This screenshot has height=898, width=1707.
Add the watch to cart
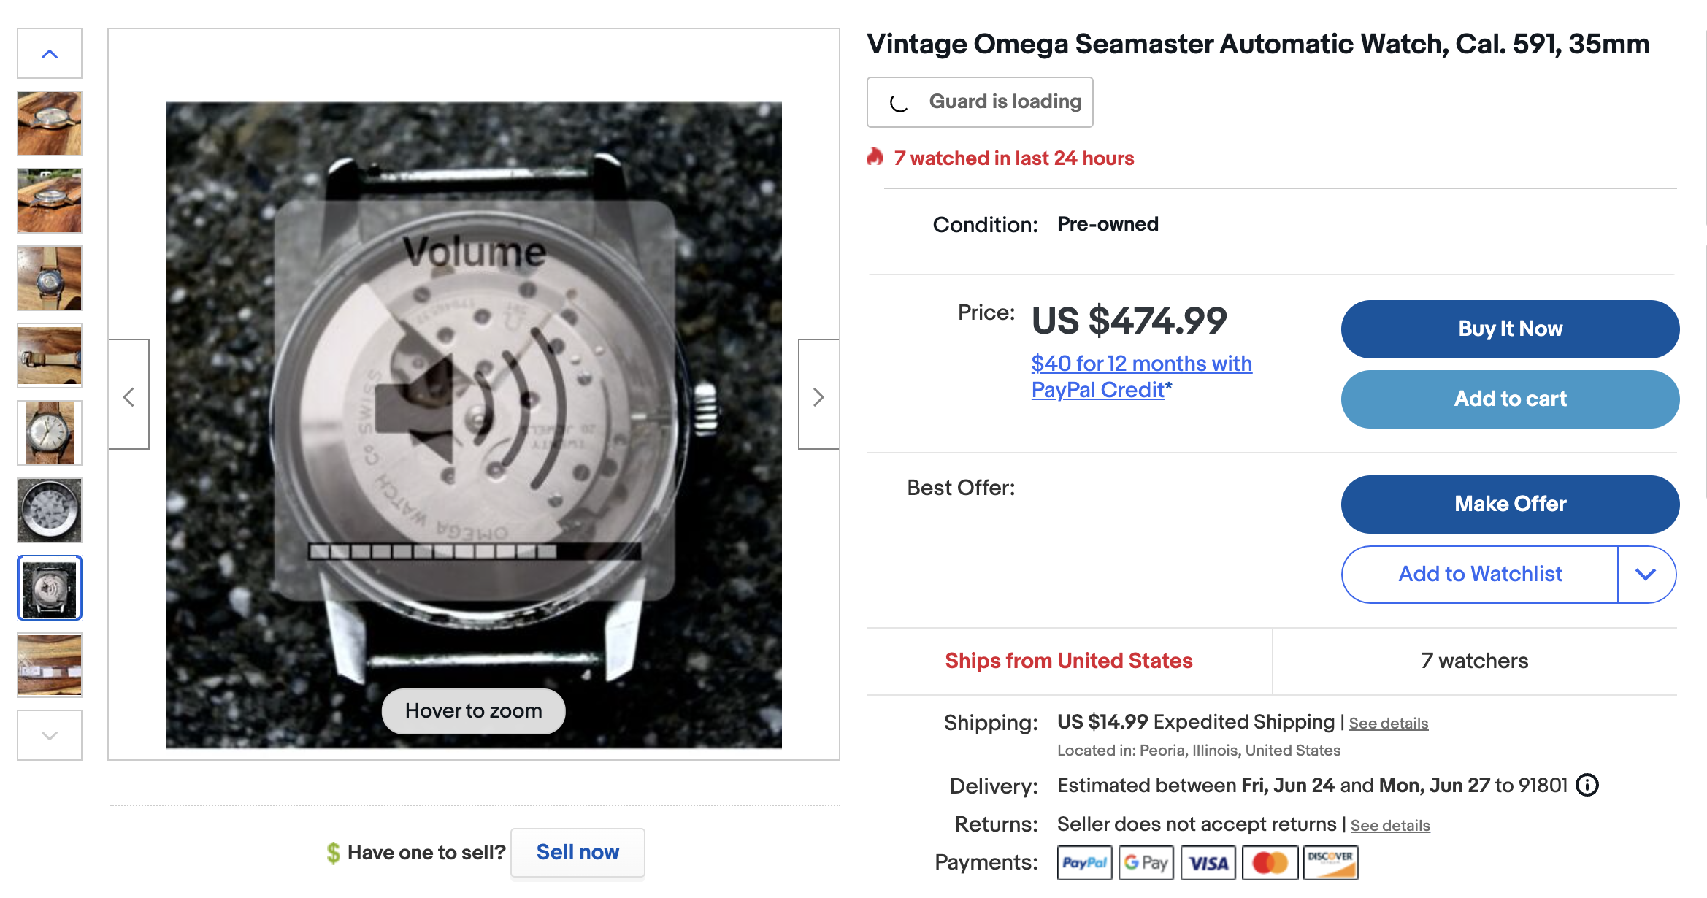click(1509, 399)
